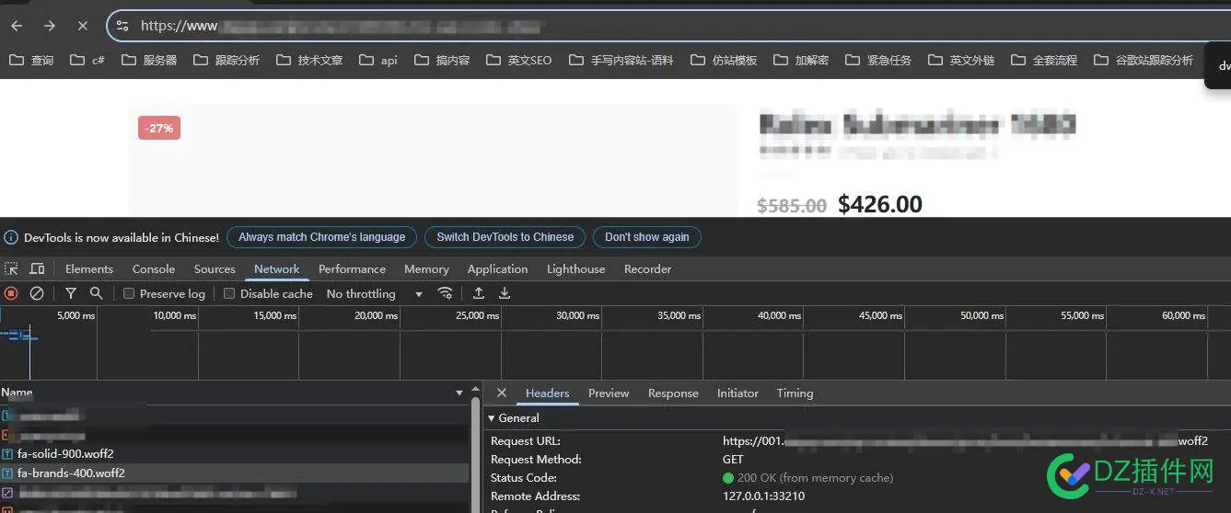
Task: Select fa-solid-900.woff2 in the request list
Action: point(65,454)
